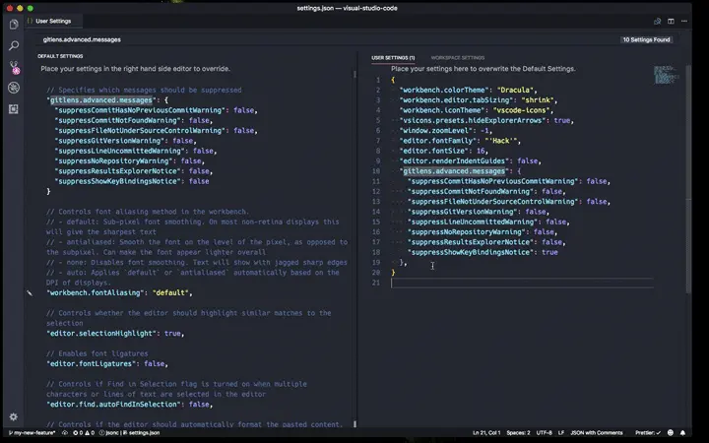Viewport: 709px width, 443px height.
Task: Open the Explorer files icon in activity bar
Action: coord(14,24)
